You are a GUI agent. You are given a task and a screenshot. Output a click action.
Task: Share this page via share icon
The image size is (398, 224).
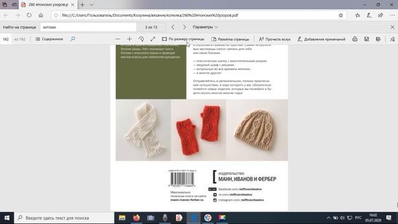click(x=380, y=15)
